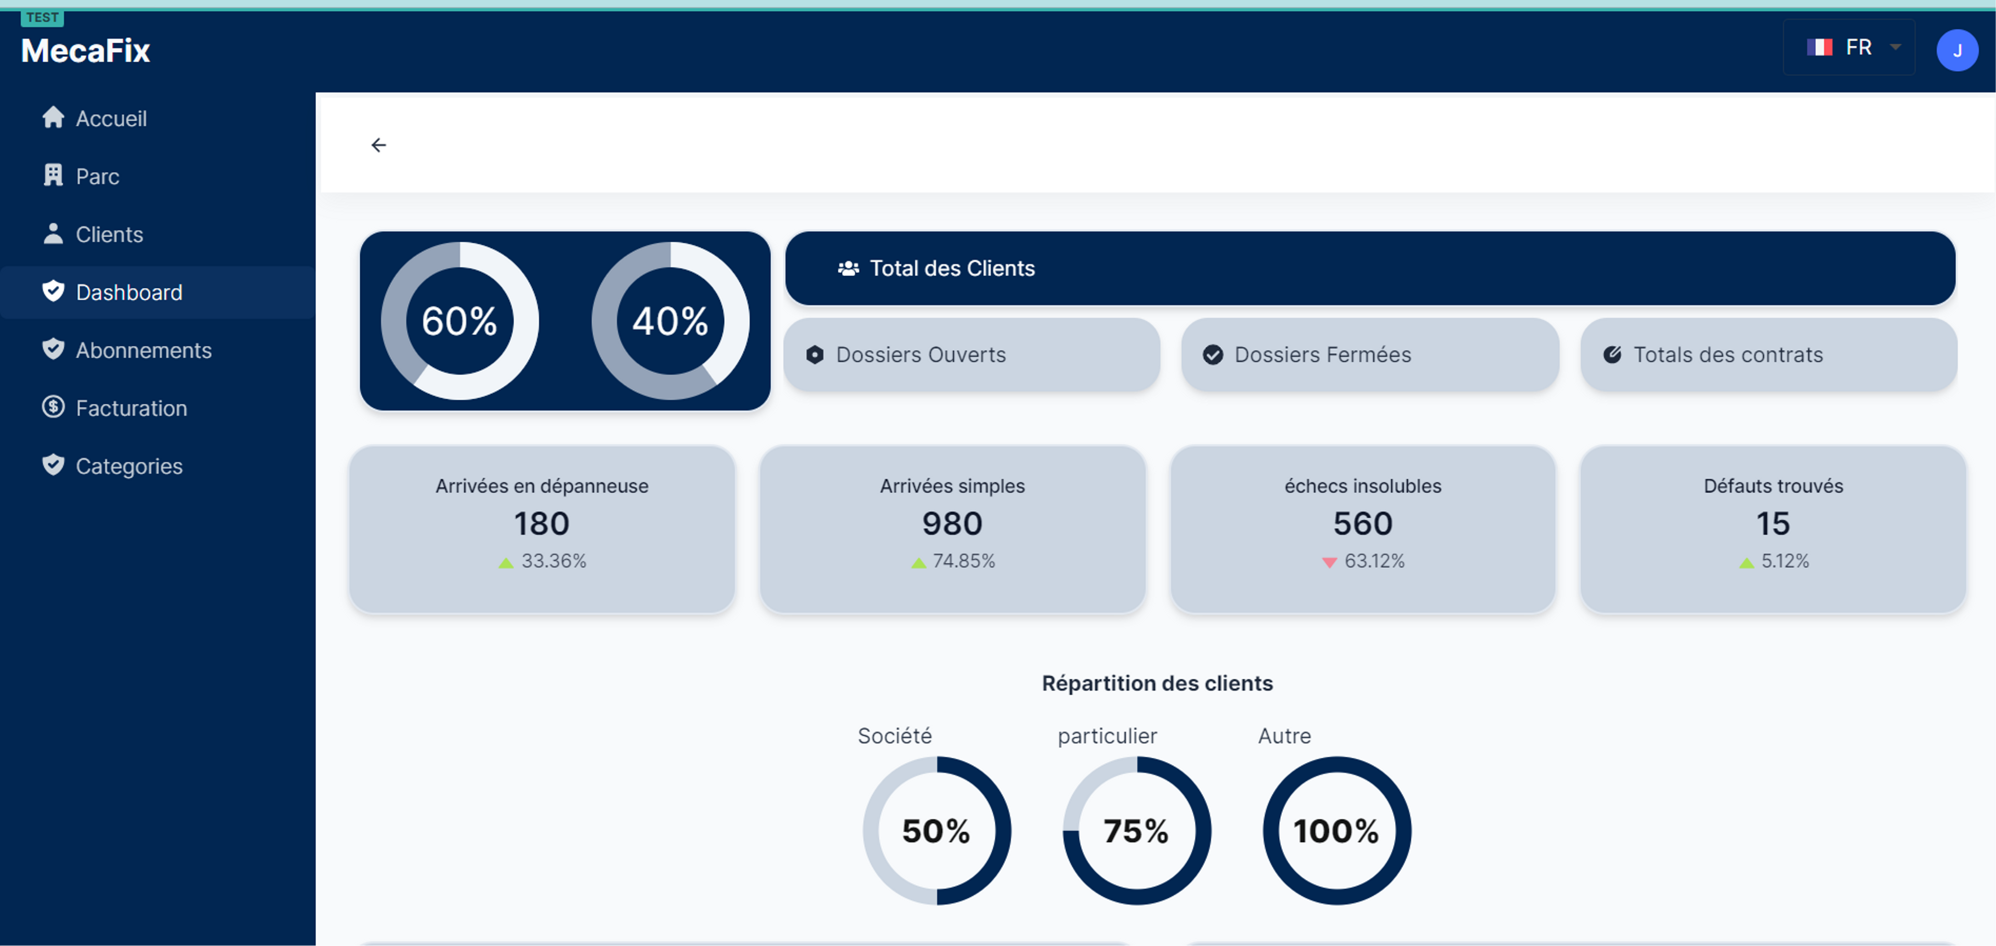Click the Facturation dollar icon
Viewport: 1996px width, 946px height.
pos(52,408)
